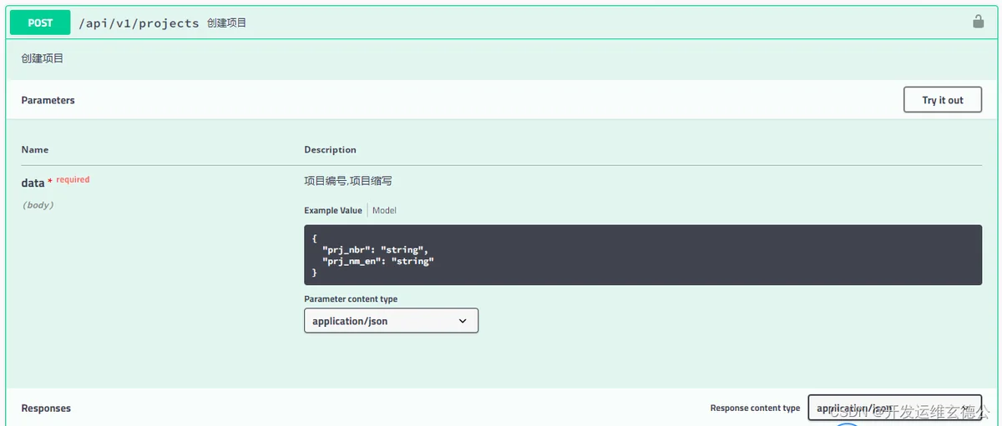This screenshot has width=1002, height=426.
Task: Click the data parameter name
Action: coord(33,183)
